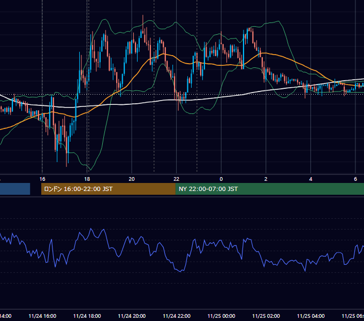The image size is (364, 321).
Task: Click the 11/24 16:00 date label
Action: click(42, 316)
